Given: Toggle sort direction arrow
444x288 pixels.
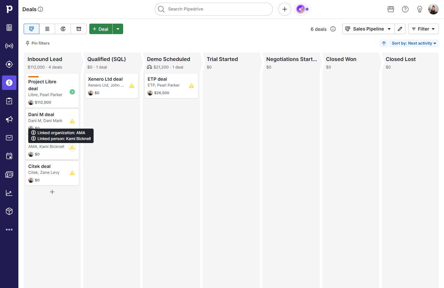Looking at the screenshot, I should tap(384, 43).
